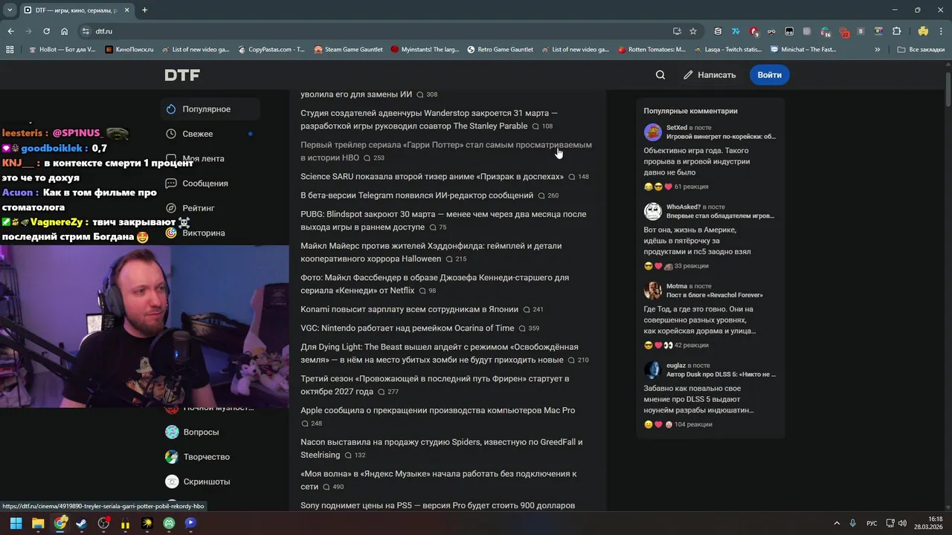Click the Рейтинг sidebar icon
The height and width of the screenshot is (535, 952).
(171, 208)
